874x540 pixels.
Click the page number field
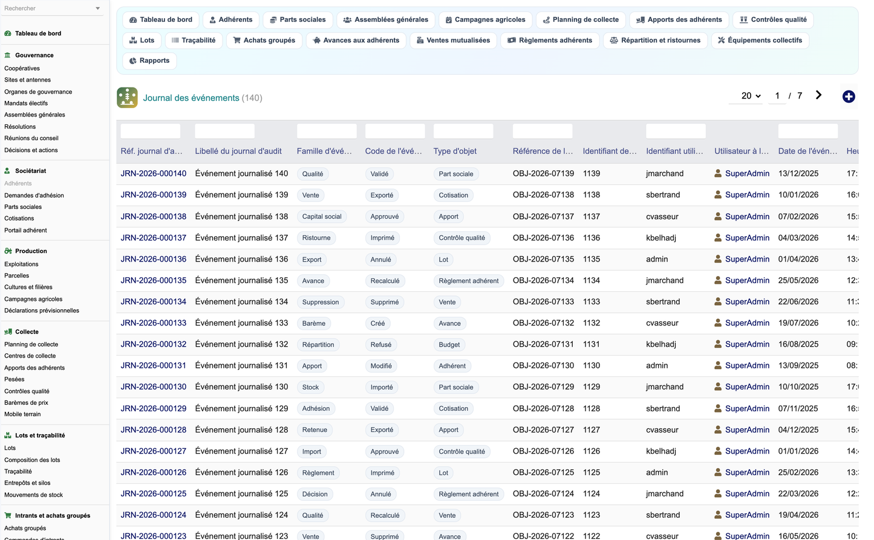777,96
